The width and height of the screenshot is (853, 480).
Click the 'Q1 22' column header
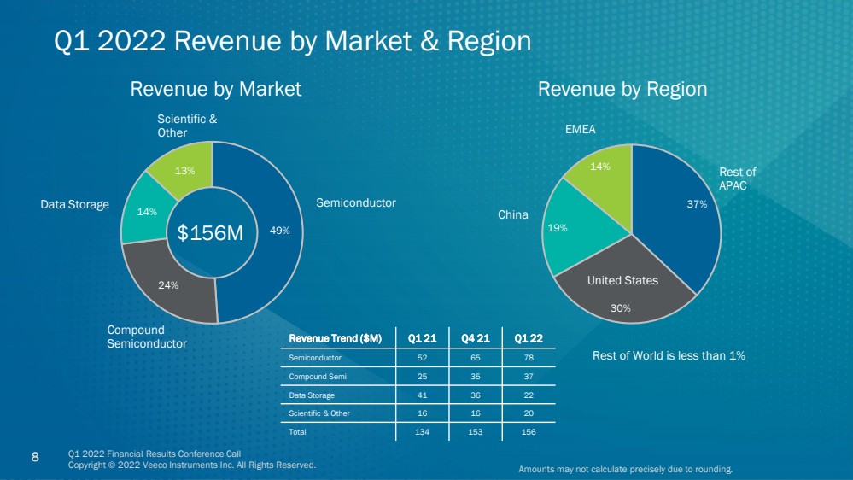tap(529, 338)
